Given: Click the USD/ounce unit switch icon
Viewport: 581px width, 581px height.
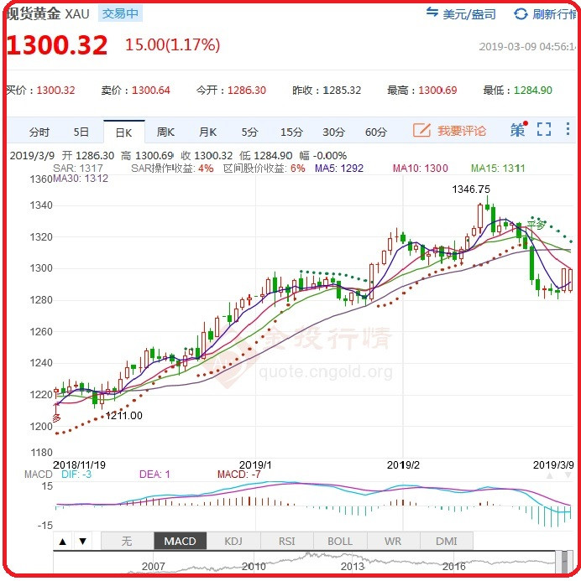Looking at the screenshot, I should (x=432, y=13).
